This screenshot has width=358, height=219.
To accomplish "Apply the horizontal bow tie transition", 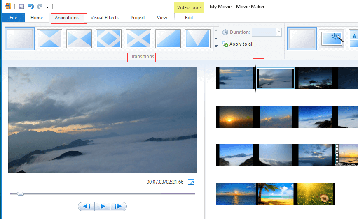I will coord(79,39).
